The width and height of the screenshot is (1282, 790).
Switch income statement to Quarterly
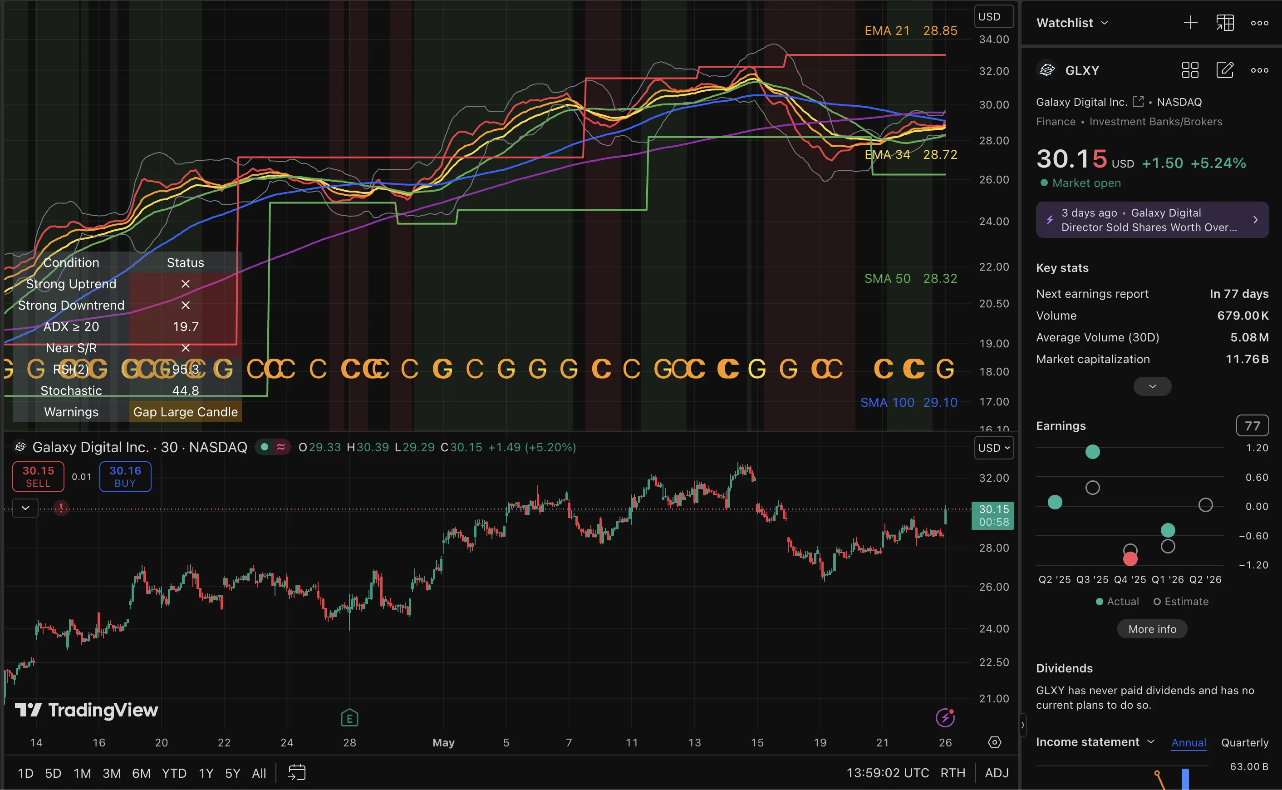point(1244,742)
